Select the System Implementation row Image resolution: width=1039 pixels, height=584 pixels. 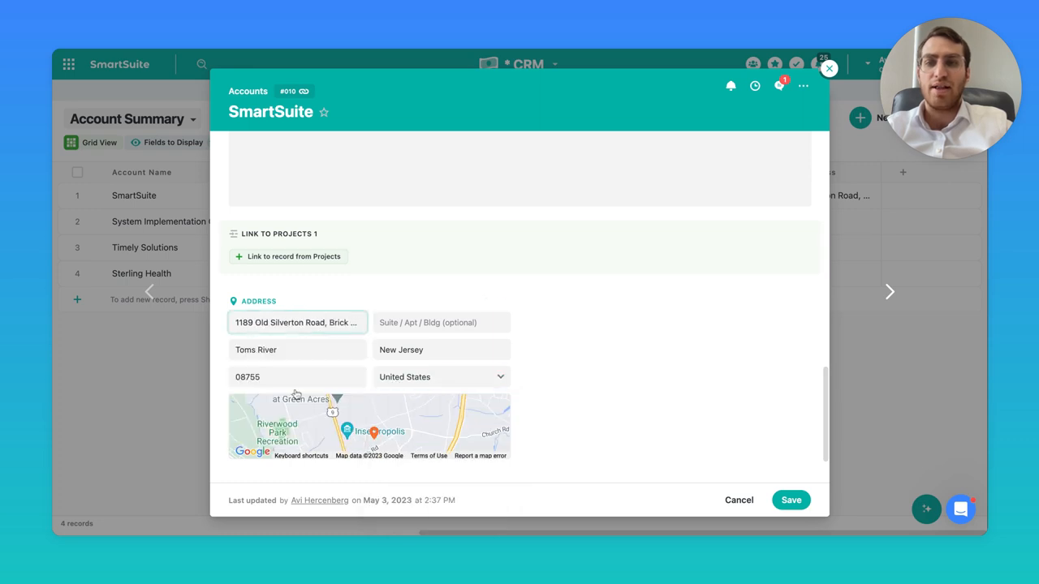click(x=159, y=221)
